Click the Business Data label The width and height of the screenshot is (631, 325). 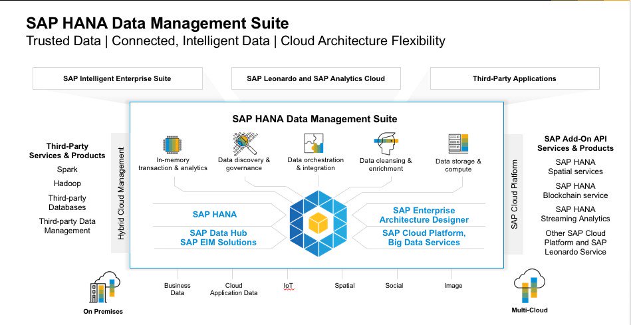point(177,289)
